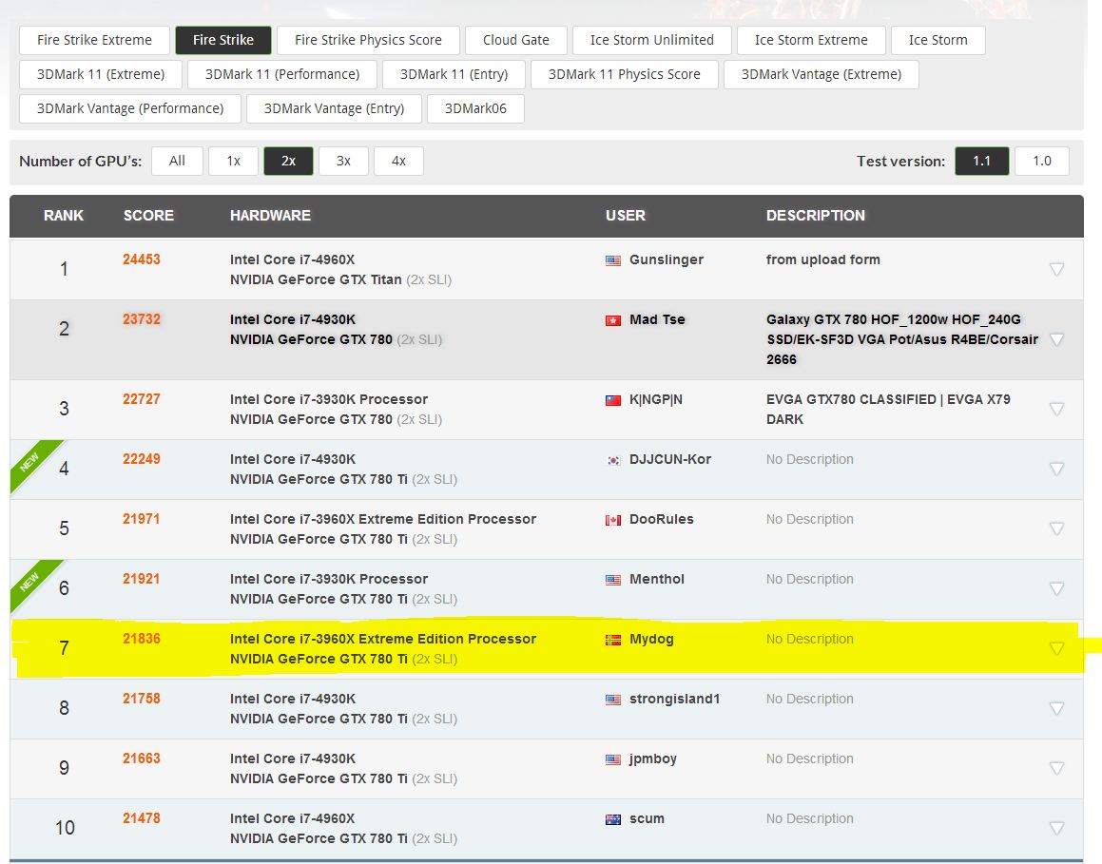Click 'Intel Core i7-4960X' in rank 10 row
The image size is (1102, 864).
tap(292, 818)
